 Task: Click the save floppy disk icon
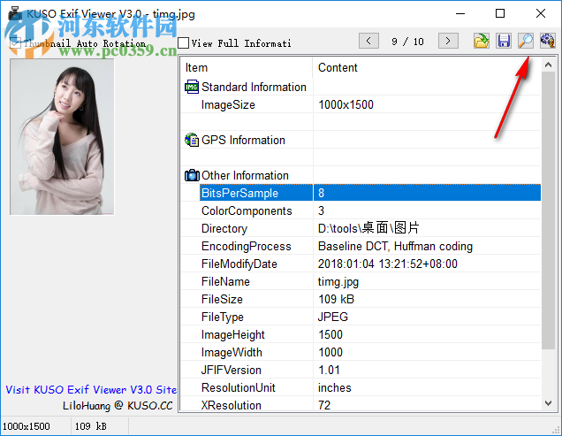(504, 41)
